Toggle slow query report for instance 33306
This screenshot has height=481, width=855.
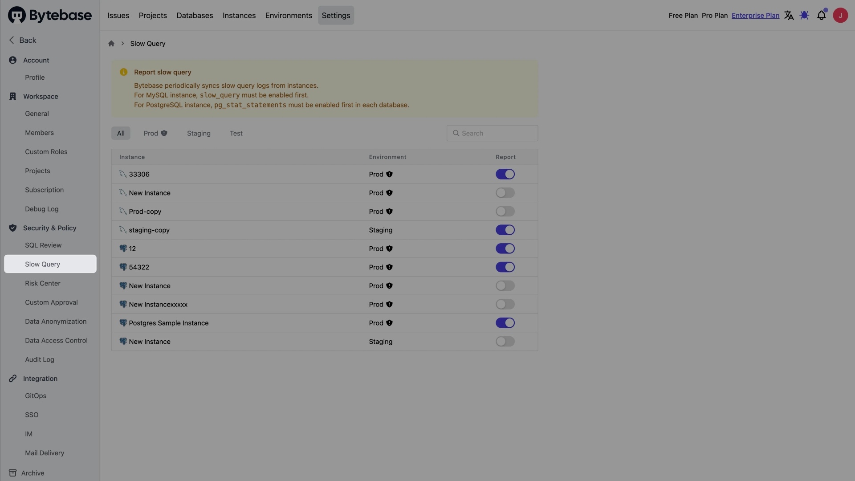tap(505, 175)
